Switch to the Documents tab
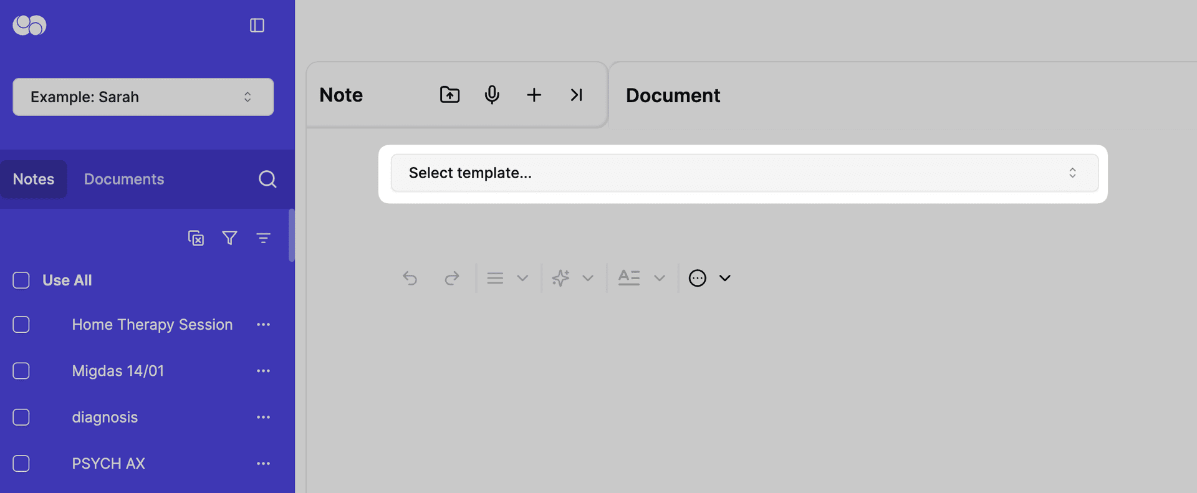Image resolution: width=1197 pixels, height=493 pixels. [124, 179]
